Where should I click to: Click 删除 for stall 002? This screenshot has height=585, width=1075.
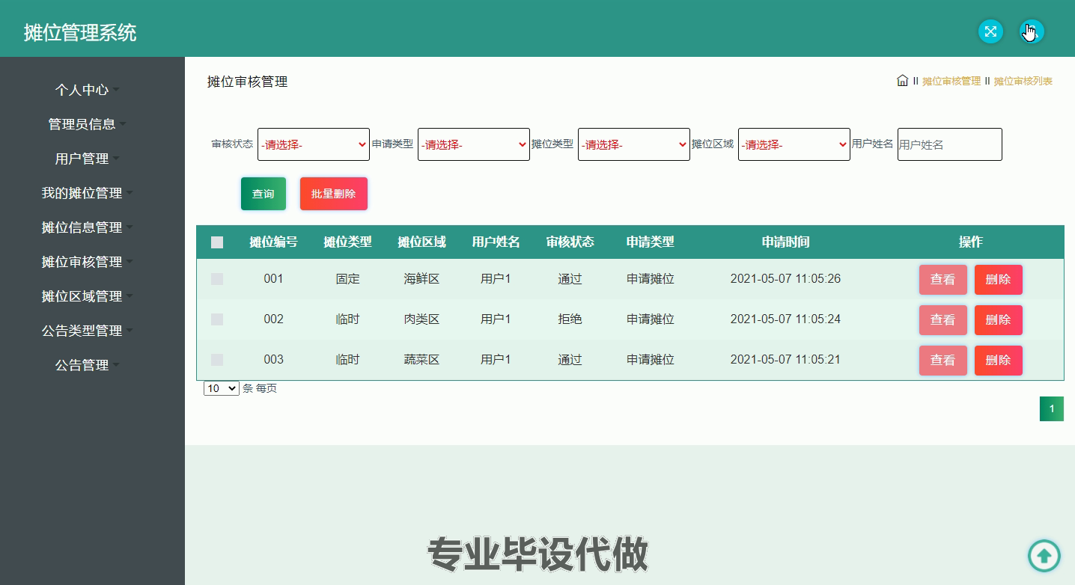(x=999, y=320)
